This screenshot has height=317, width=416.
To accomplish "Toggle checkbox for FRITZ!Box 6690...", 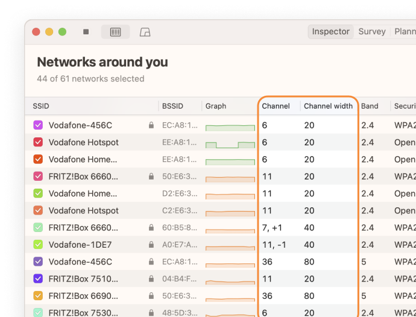I will click(x=38, y=295).
